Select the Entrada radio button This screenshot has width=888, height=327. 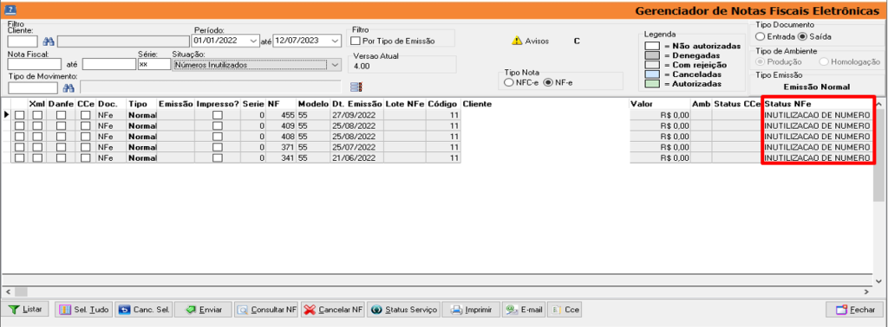click(x=760, y=36)
